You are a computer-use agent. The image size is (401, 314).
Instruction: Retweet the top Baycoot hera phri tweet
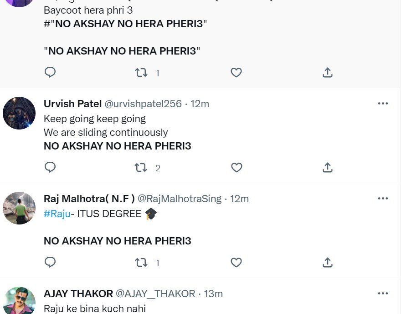(140, 73)
